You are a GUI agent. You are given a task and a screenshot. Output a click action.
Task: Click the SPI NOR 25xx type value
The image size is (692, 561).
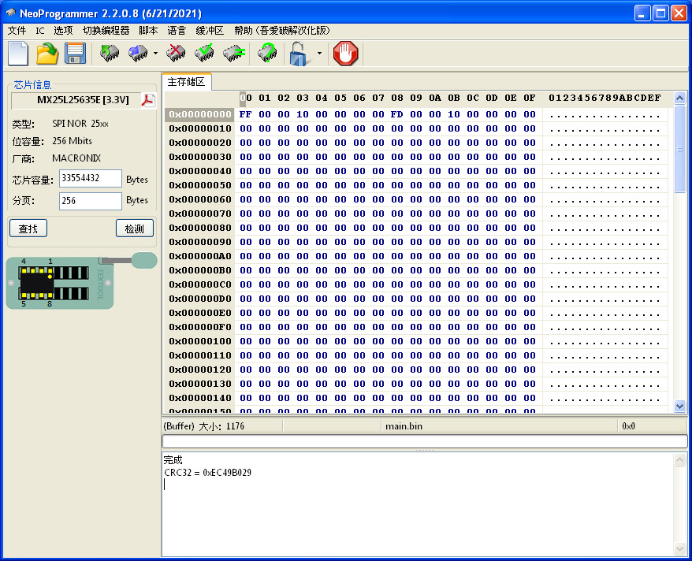tap(80, 124)
